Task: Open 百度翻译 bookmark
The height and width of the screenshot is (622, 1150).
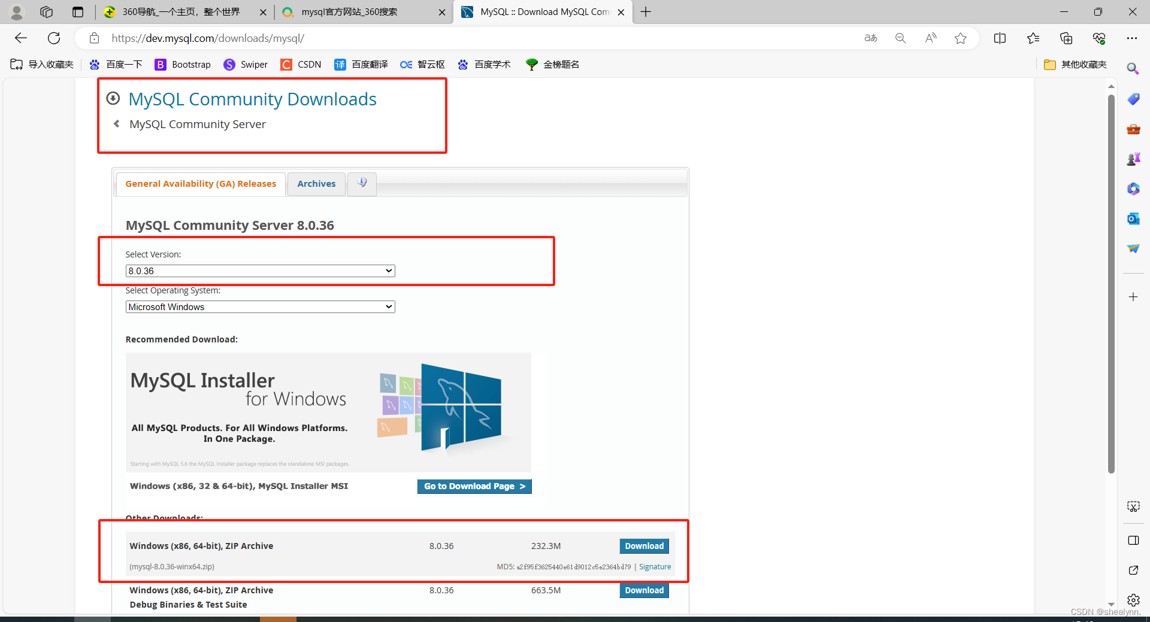Action: click(x=361, y=65)
